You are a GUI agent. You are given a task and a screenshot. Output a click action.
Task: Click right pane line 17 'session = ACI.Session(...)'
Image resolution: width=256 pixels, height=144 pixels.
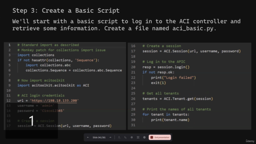[192, 51]
